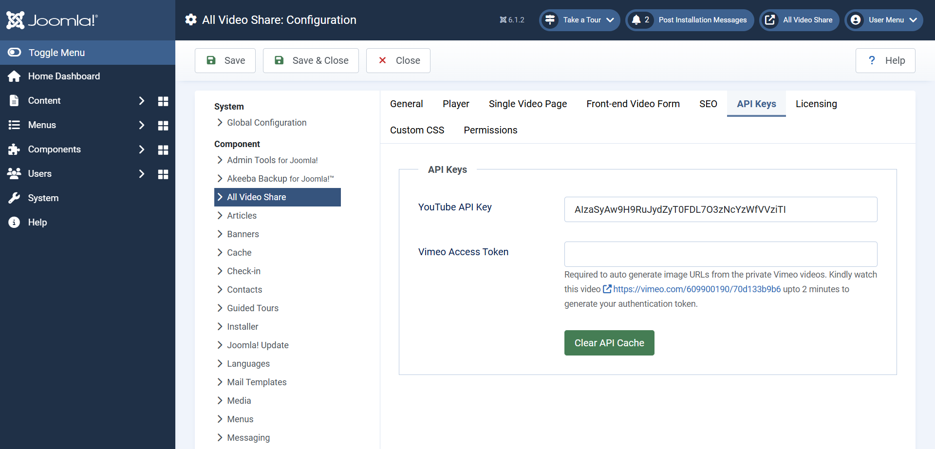The width and height of the screenshot is (935, 449).
Task: Open Languages configuration
Action: coord(248,364)
